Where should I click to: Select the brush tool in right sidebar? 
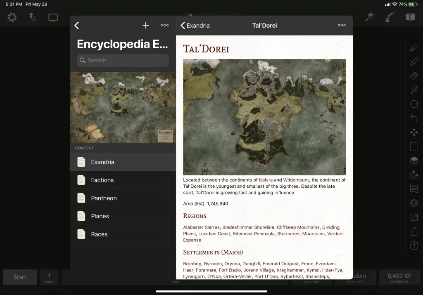(414, 62)
